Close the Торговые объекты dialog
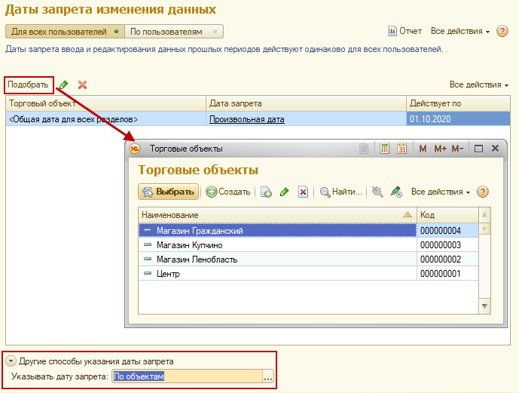This screenshot has height=393, width=519. 495,148
